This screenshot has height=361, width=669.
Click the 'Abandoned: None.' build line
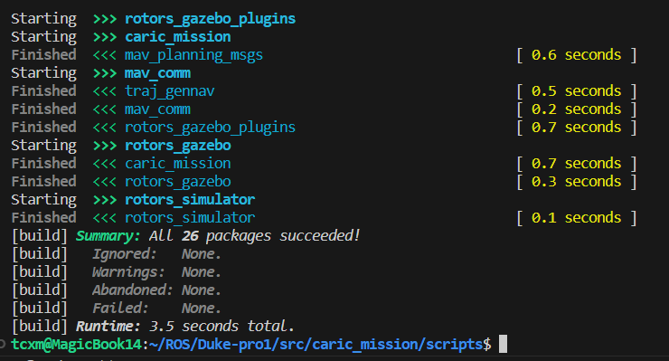pos(156,290)
